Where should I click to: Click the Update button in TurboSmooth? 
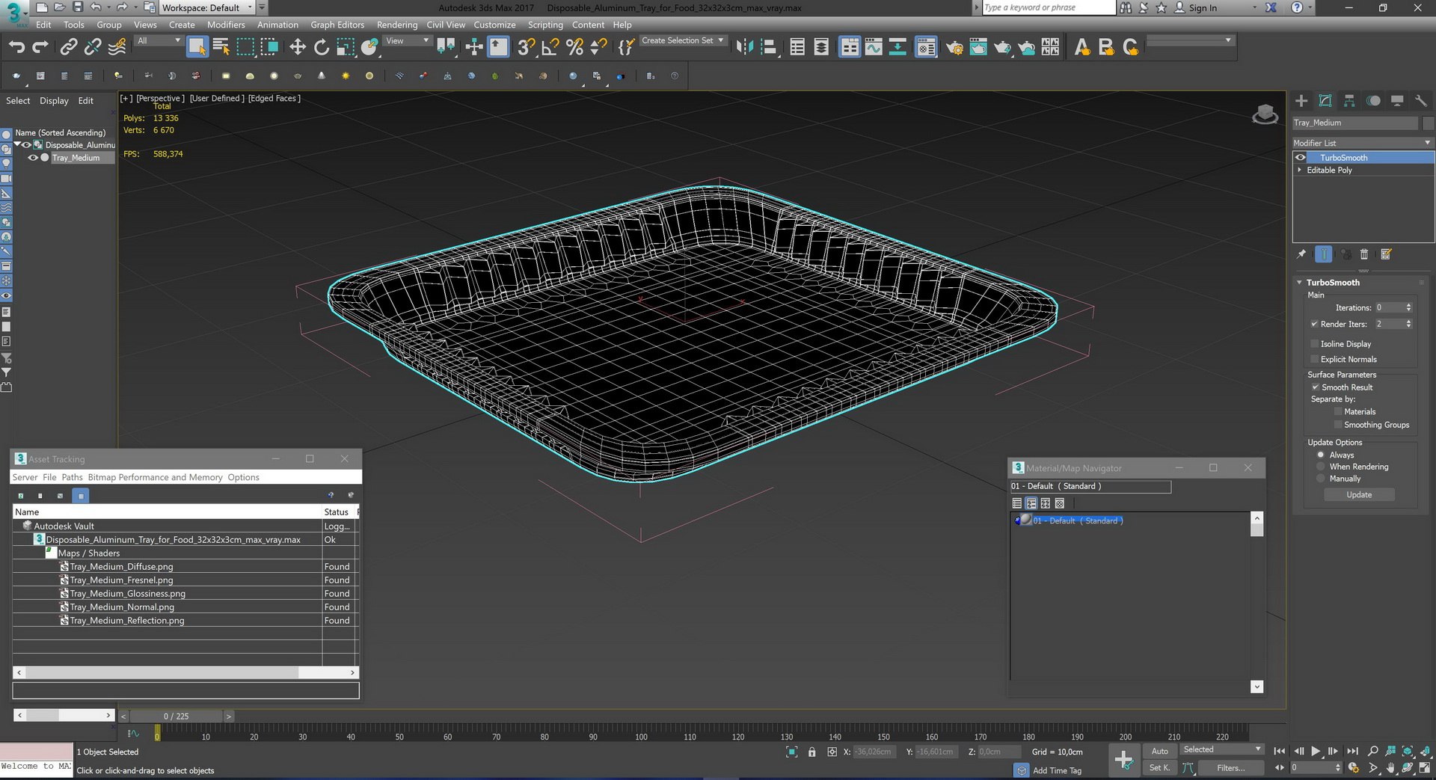(1359, 495)
